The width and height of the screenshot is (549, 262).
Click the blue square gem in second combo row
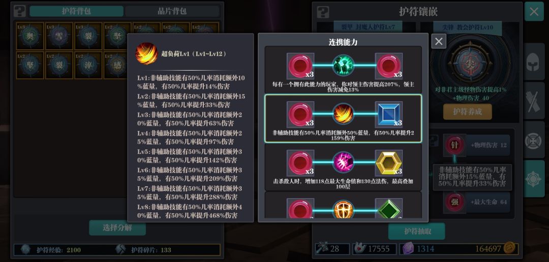pyautogui.click(x=388, y=114)
